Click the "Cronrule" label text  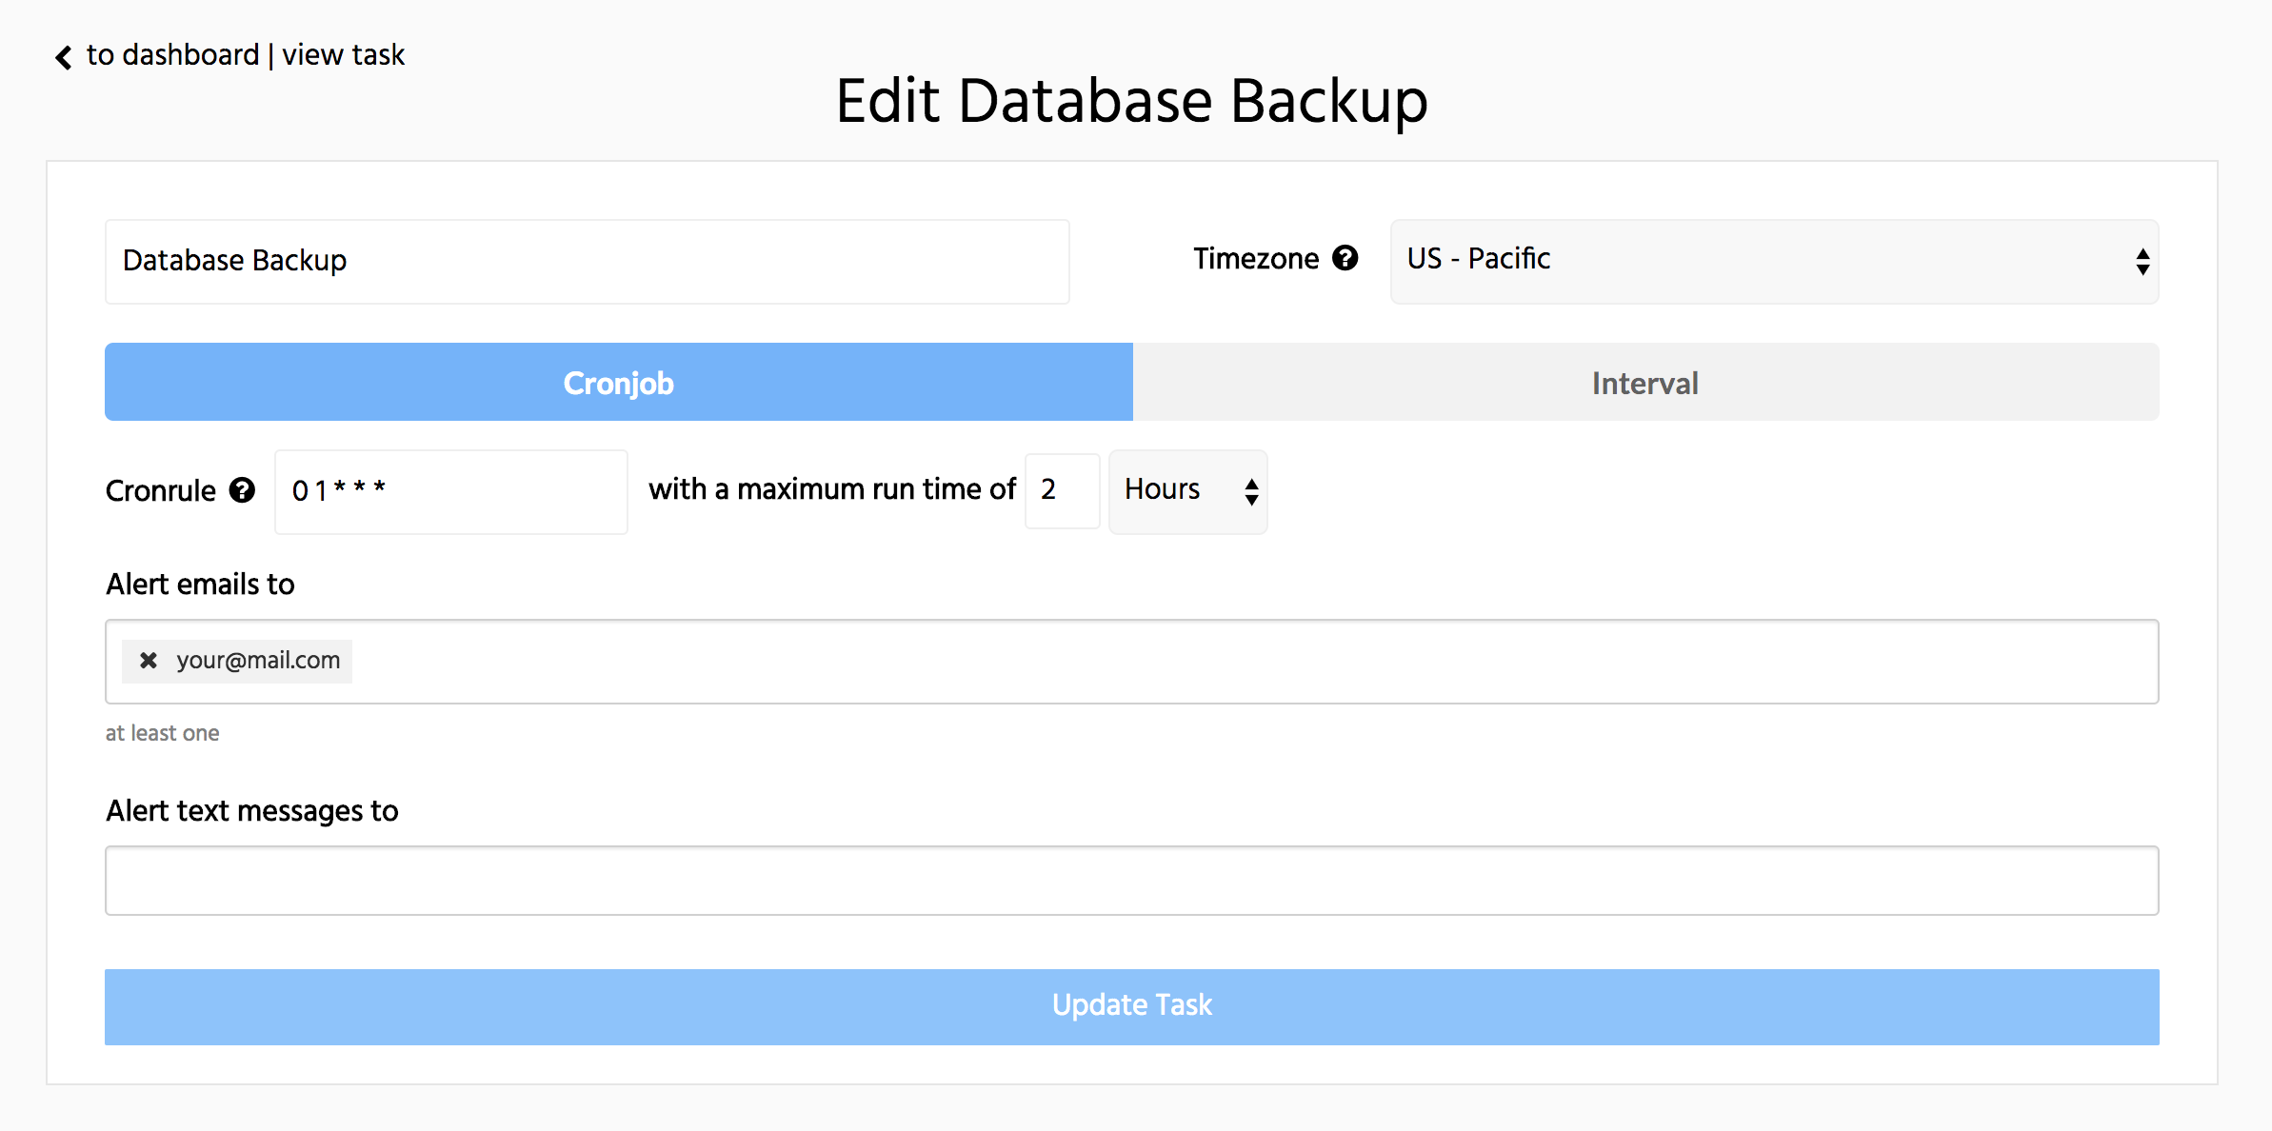pos(160,490)
